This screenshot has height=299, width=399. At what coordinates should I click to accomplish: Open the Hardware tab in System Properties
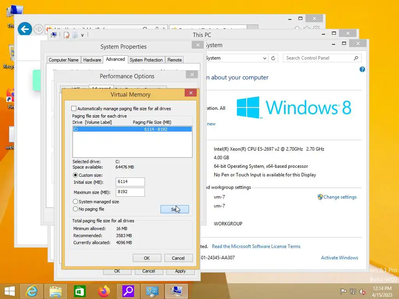pyautogui.click(x=92, y=60)
